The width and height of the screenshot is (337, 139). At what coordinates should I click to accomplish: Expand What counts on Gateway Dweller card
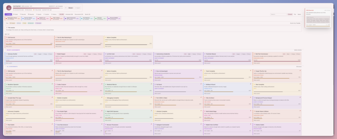click(x=9, y=63)
